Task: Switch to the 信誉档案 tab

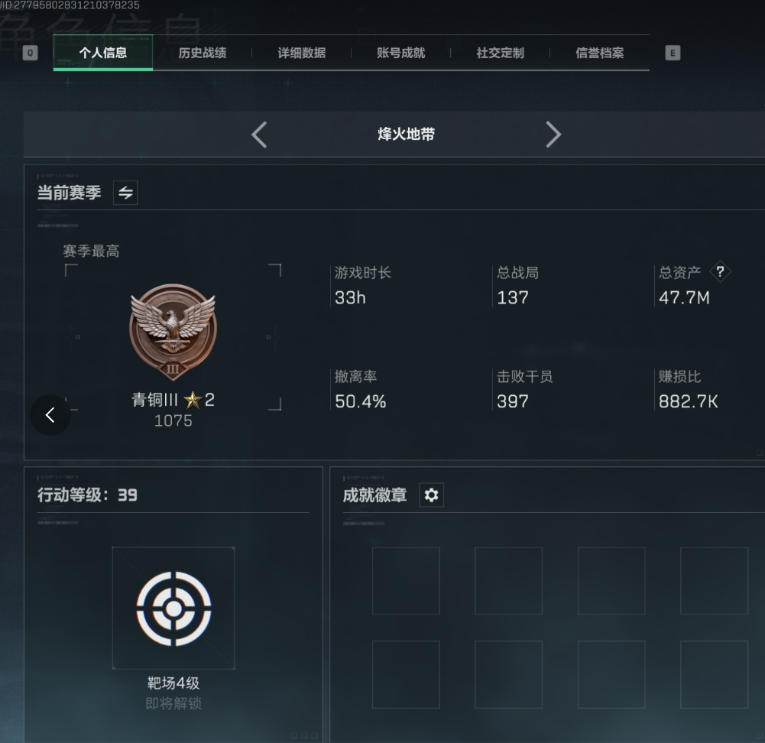Action: tap(600, 53)
